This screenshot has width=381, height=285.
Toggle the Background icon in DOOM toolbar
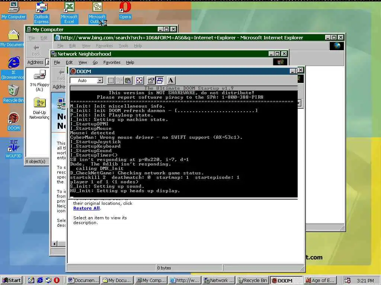pos(160,81)
